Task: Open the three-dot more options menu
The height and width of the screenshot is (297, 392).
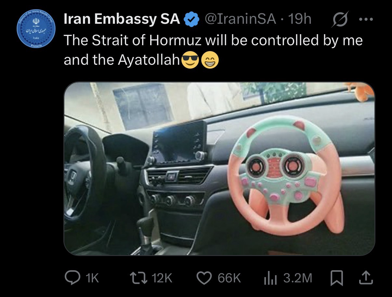Action: click(366, 19)
